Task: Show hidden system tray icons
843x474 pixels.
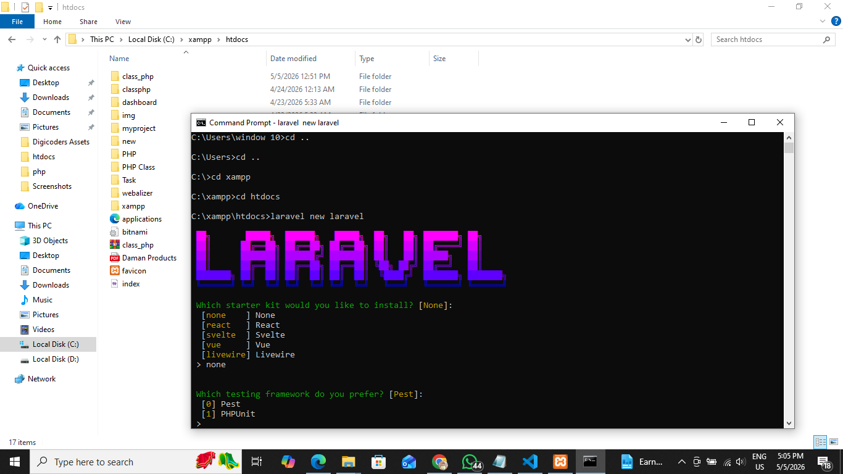Action: [682, 462]
